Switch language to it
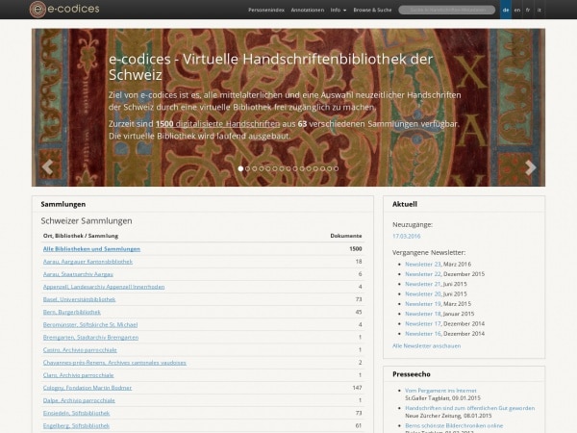Viewport: 577px width, 433px height. 539,10
